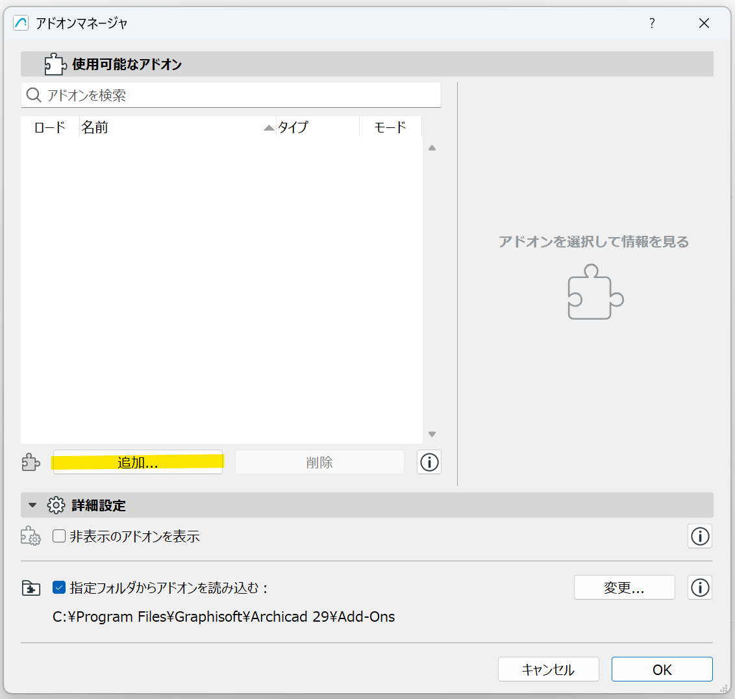This screenshot has width=735, height=699.
Task: Click info icon beside 非表示のアドオンを表示
Action: [x=699, y=537]
